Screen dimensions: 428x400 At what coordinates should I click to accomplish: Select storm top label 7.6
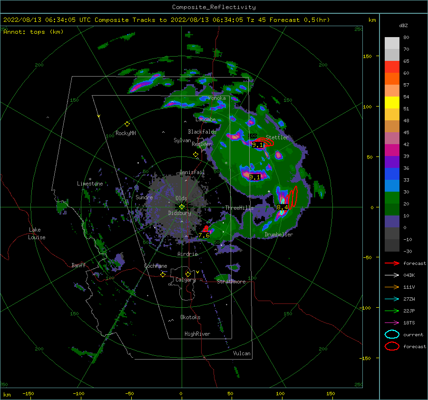(204, 235)
